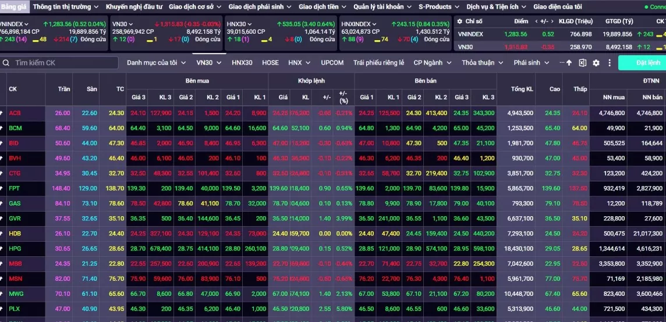This screenshot has width=666, height=322.
Task: Open the Giao dịch phái sinh menu
Action: click(x=260, y=7)
